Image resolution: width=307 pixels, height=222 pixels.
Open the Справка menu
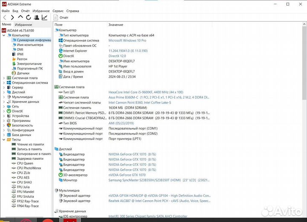click(x=72, y=11)
